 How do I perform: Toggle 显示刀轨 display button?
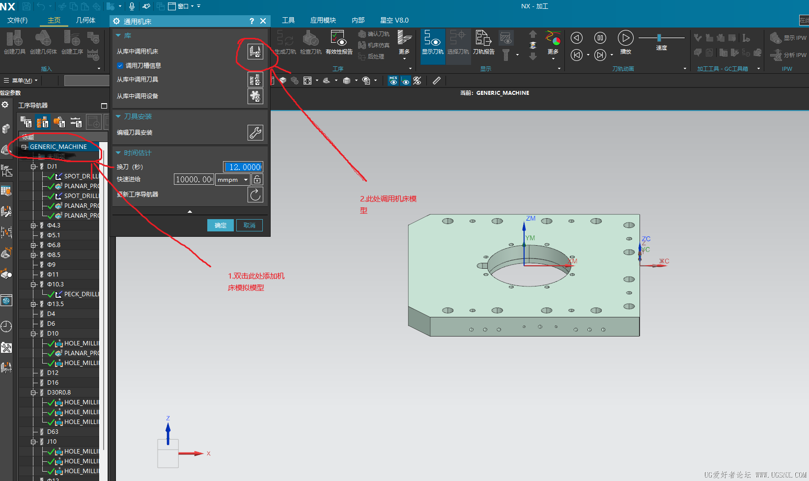432,42
